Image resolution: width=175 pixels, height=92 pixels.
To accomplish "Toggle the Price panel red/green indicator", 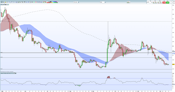I will pyautogui.click(x=7, y=5).
